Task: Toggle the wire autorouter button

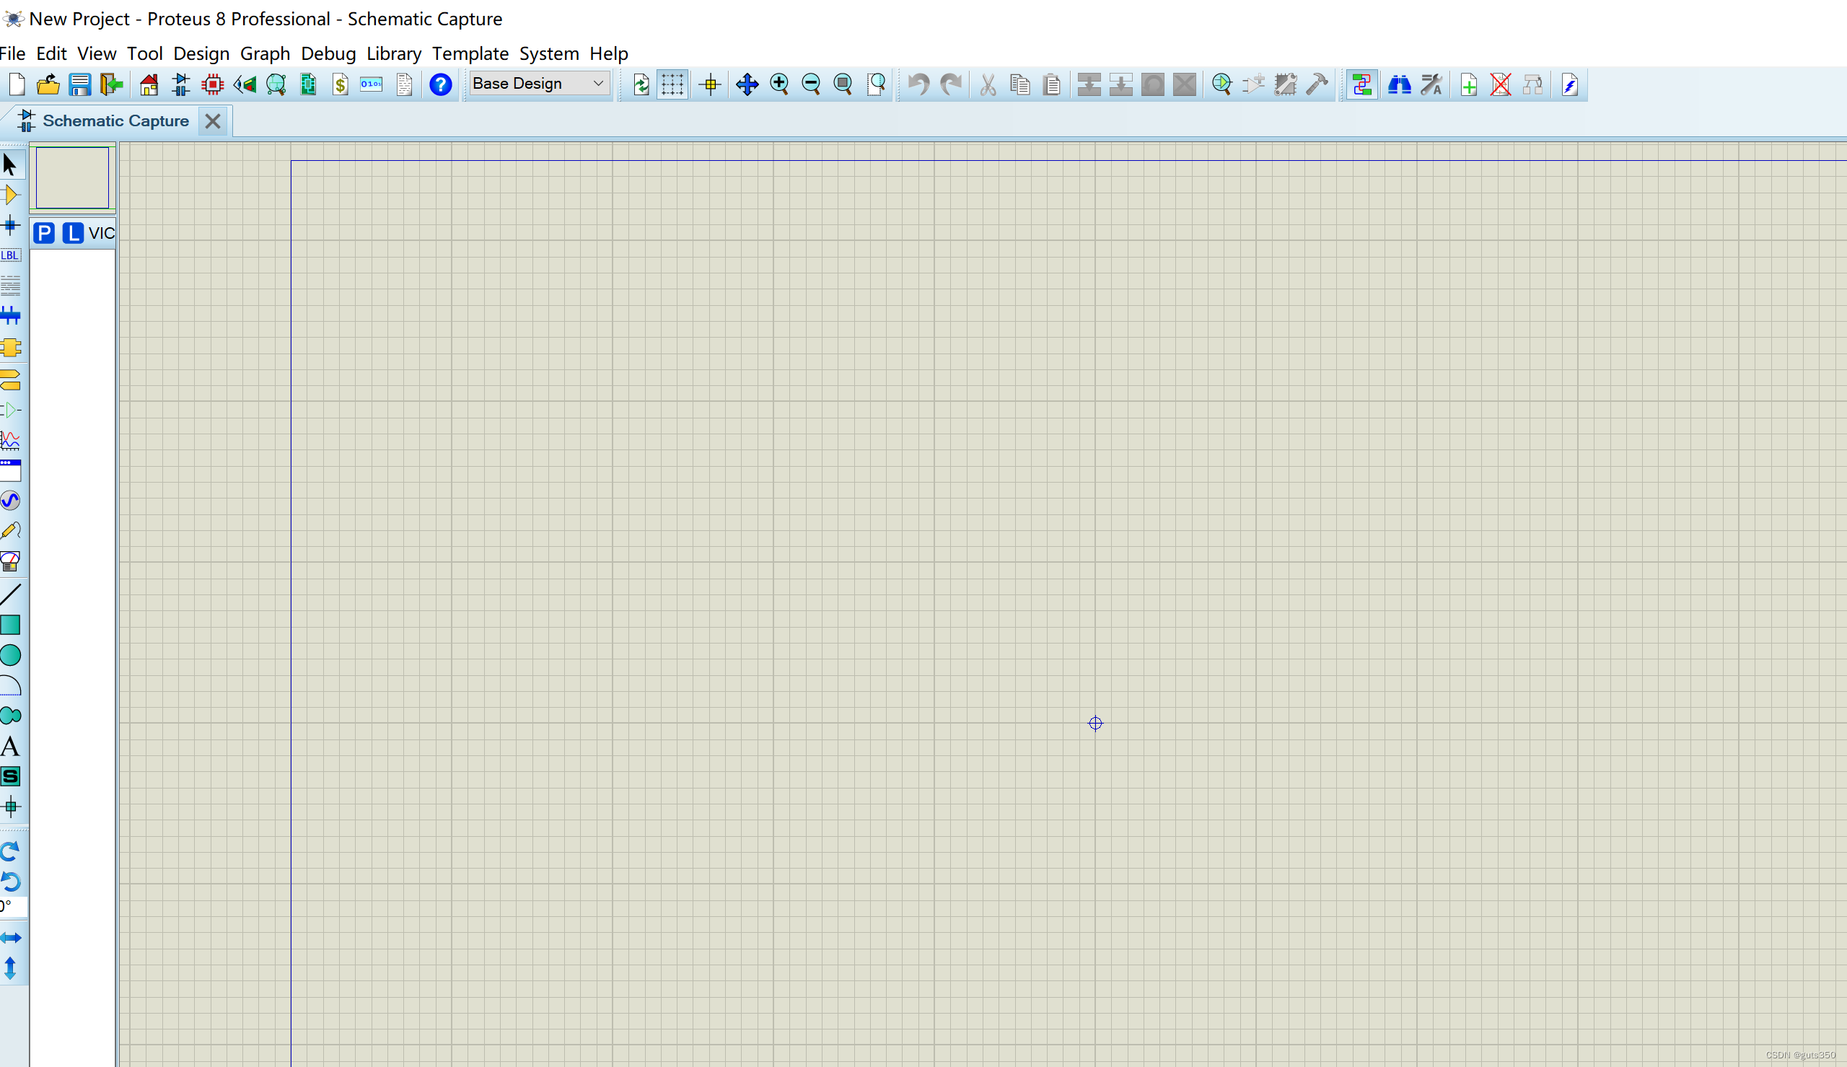Action: [1361, 84]
